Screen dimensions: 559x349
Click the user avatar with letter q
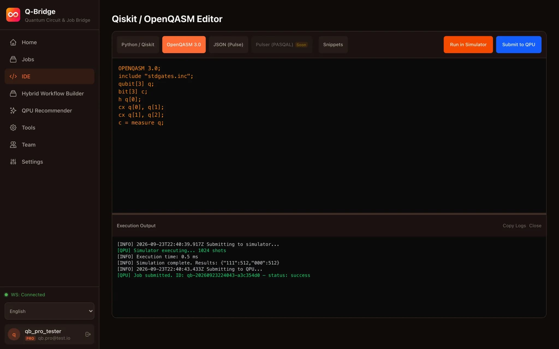coord(14,334)
